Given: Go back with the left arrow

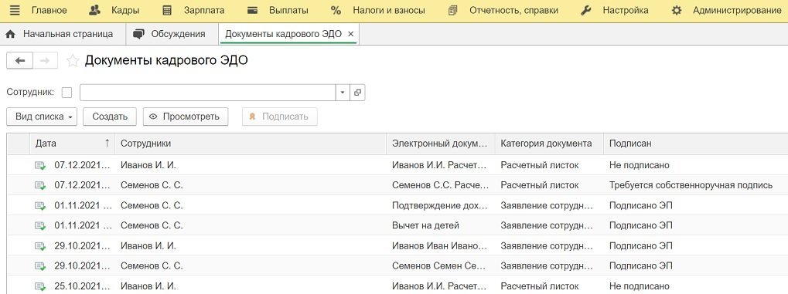Looking at the screenshot, I should [x=20, y=61].
